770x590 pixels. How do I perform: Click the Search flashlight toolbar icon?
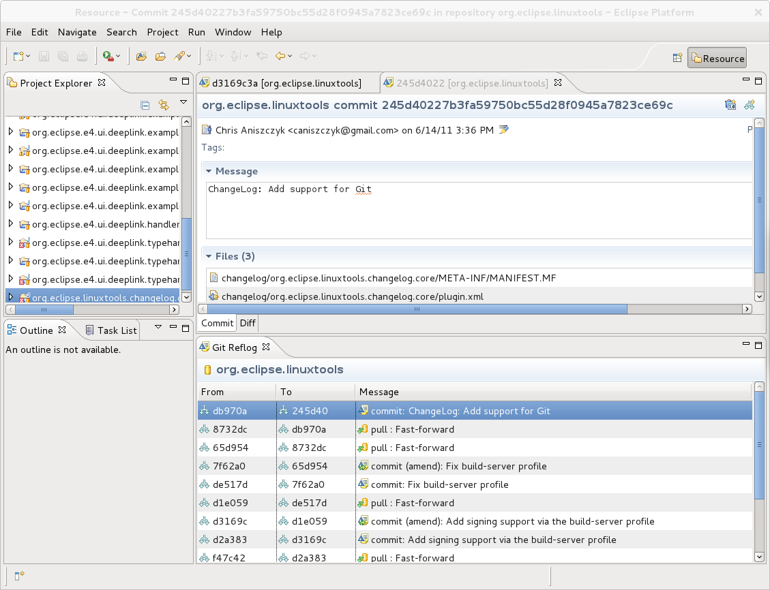(179, 56)
